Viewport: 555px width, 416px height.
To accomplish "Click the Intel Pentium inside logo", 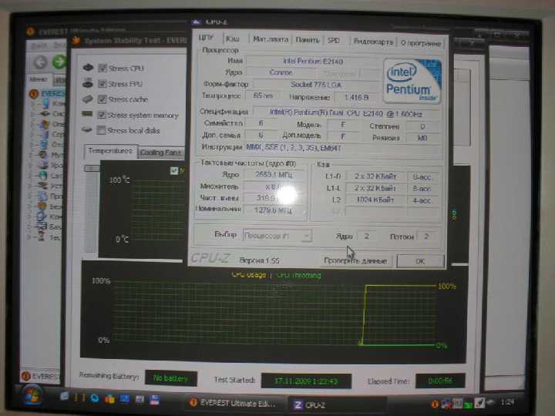I will pos(412,81).
